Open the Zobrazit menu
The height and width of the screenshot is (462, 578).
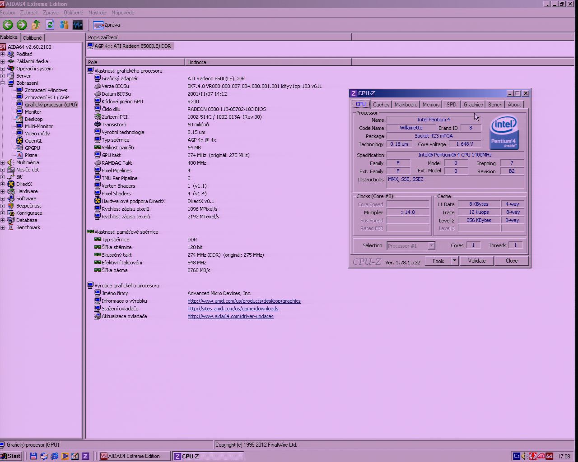pos(29,13)
